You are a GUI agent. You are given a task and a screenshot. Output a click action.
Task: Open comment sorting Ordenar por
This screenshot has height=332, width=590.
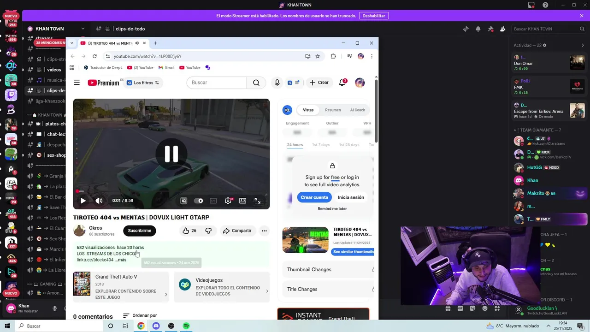(x=140, y=315)
